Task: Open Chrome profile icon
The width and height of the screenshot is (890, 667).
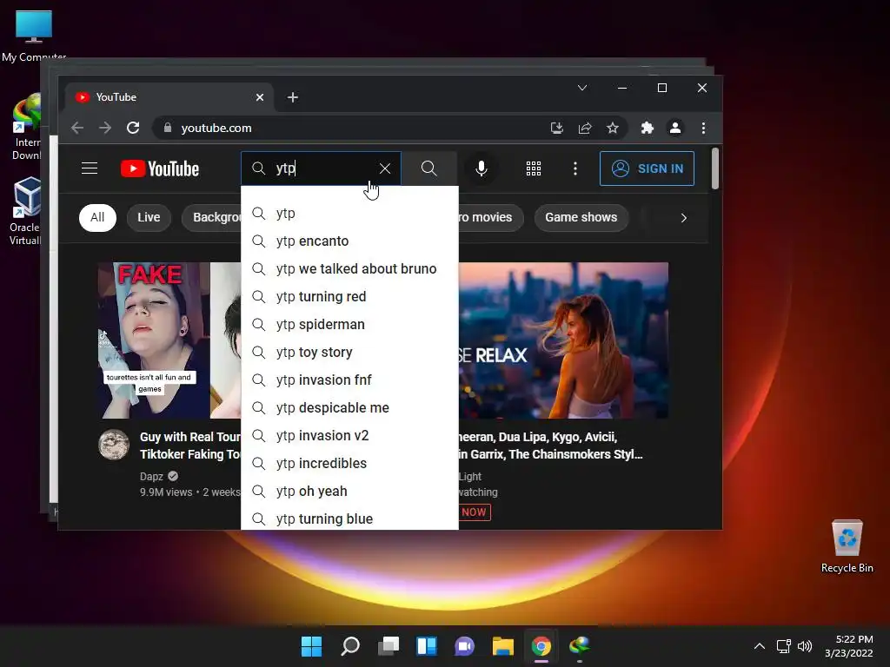Action: 674,128
